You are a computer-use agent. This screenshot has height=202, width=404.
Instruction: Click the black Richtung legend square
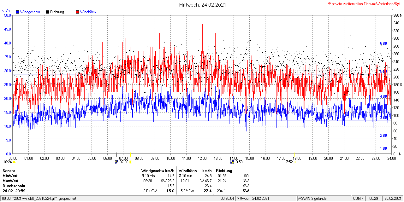click(47, 12)
